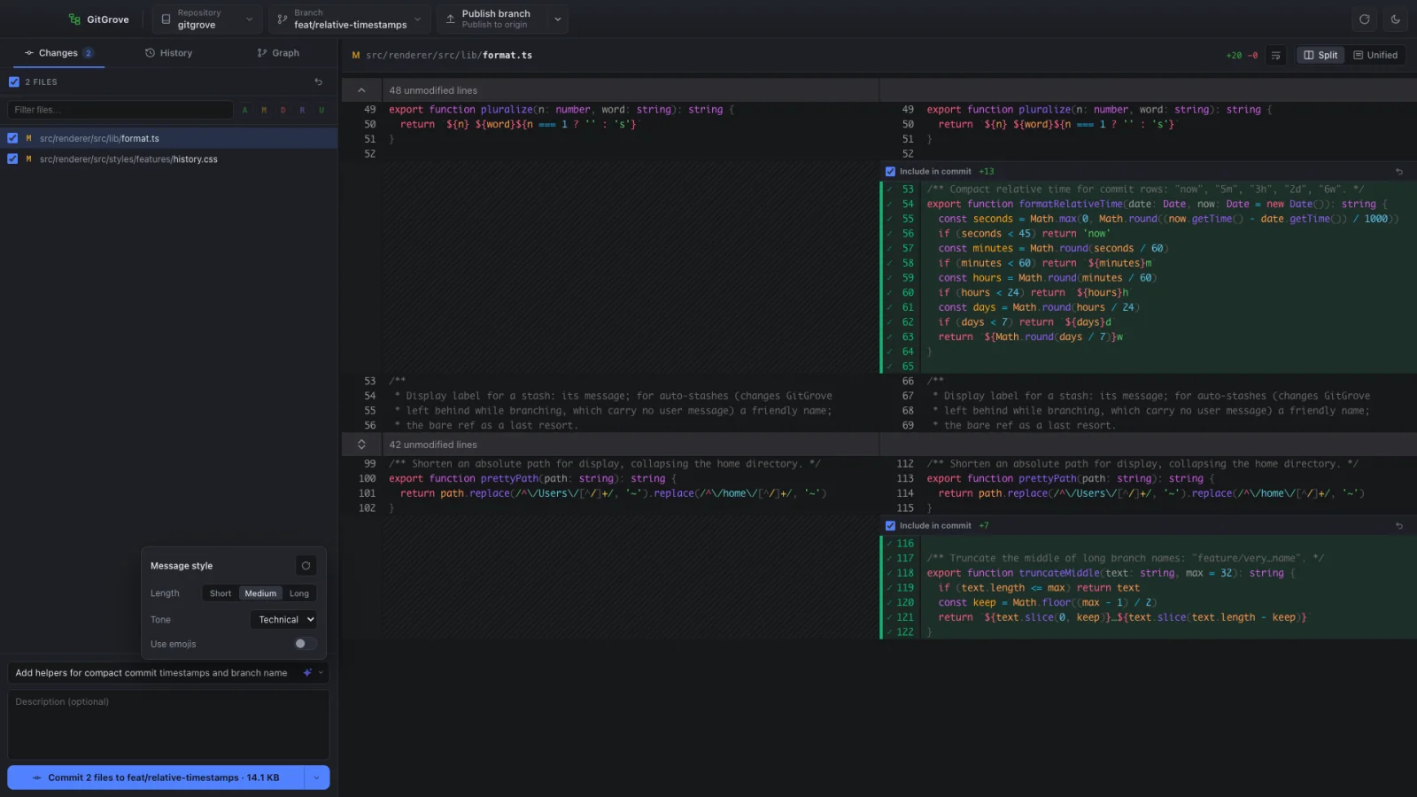Toggle dark mode with the moon icon
This screenshot has height=797, width=1417.
[1395, 19]
